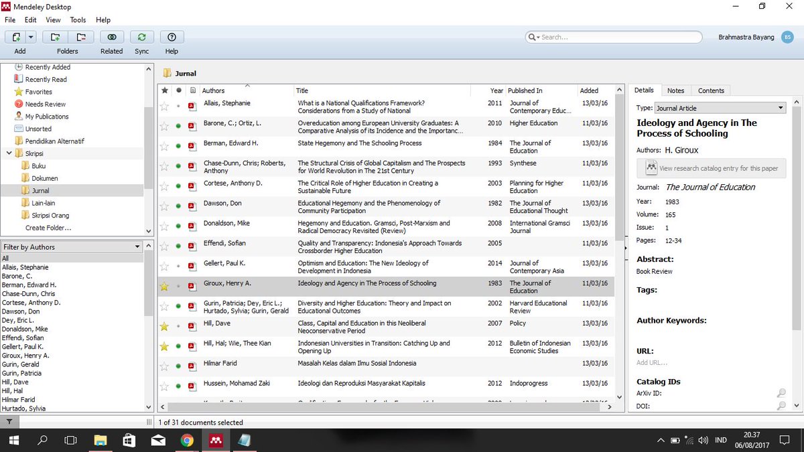Open the Mail app from the taskbar
Viewport: 804px width, 452px height.
158,440
